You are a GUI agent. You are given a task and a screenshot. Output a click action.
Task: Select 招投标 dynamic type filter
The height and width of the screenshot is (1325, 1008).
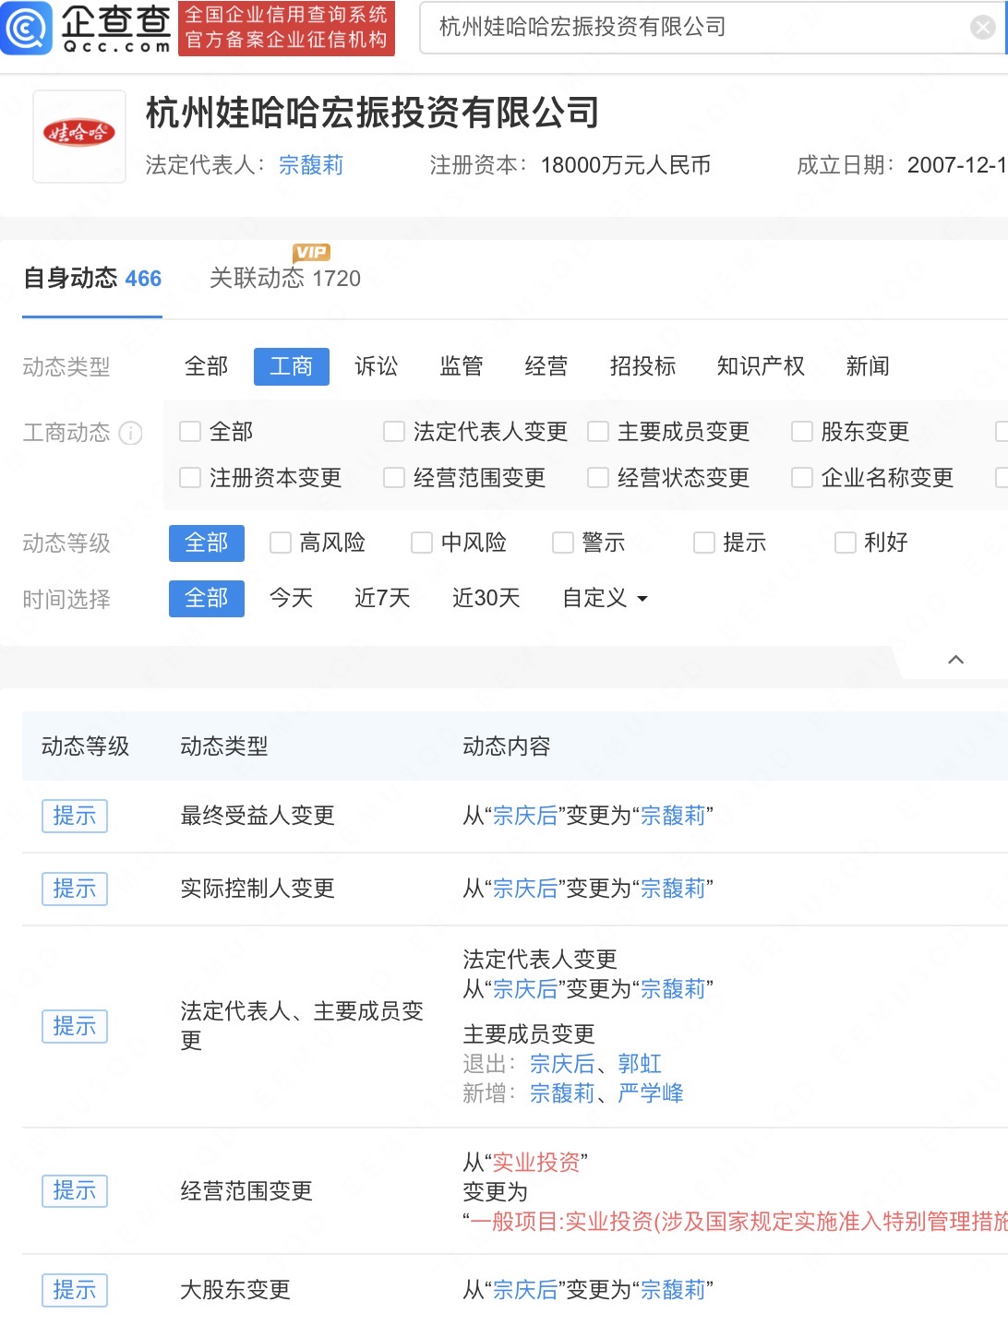click(642, 366)
